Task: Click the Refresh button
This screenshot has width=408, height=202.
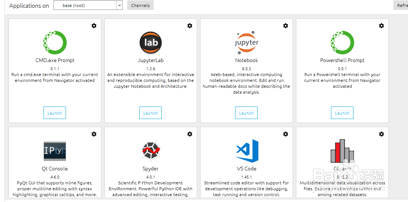Action: 401,6
